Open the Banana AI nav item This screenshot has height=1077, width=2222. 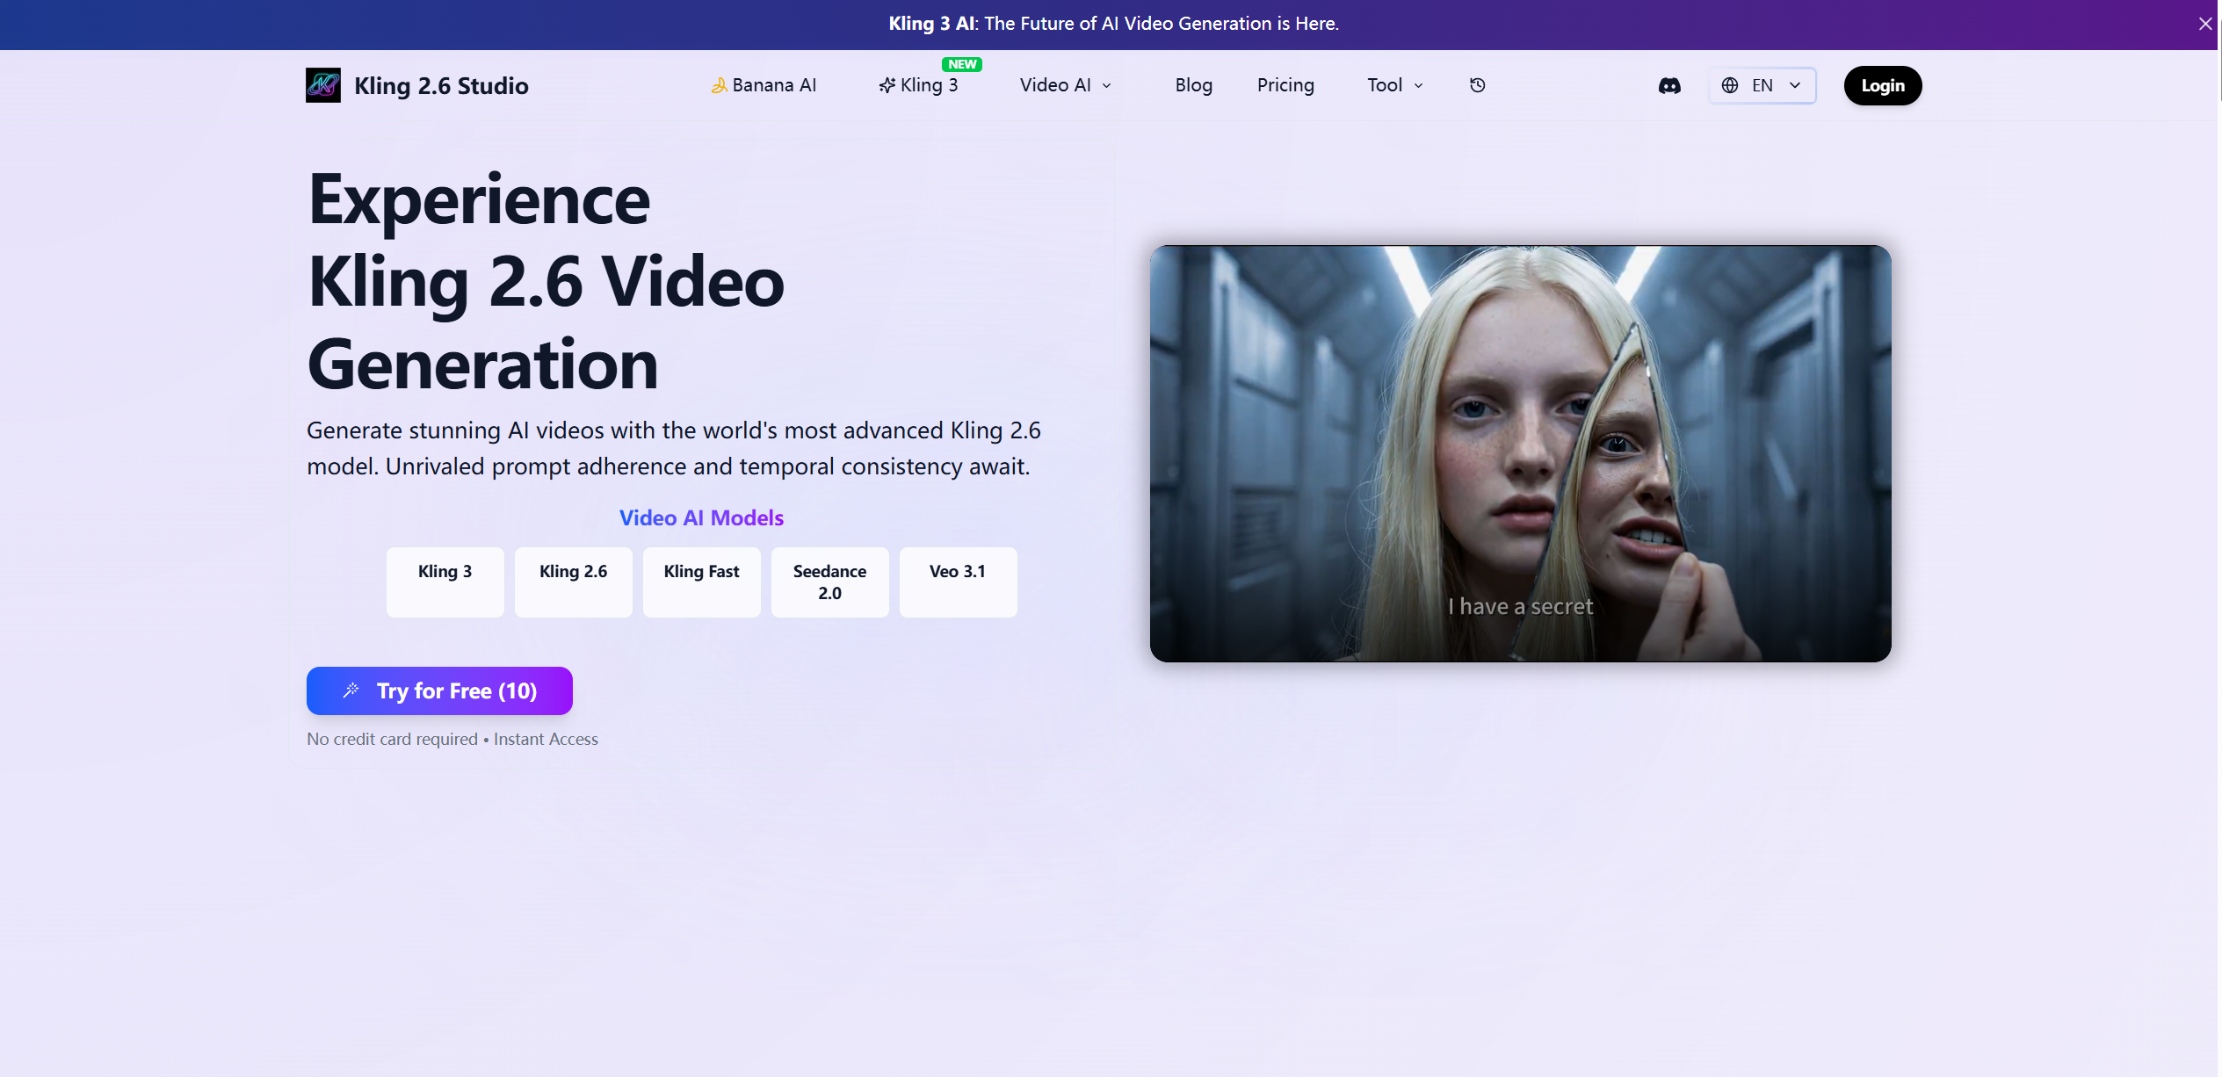pyautogui.click(x=764, y=85)
